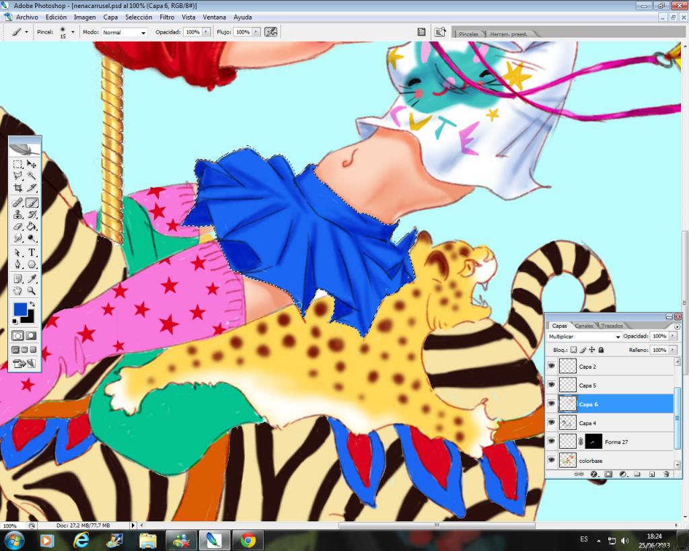This screenshot has height=551, width=689.
Task: Select the Hand tool
Action: pyautogui.click(x=18, y=291)
